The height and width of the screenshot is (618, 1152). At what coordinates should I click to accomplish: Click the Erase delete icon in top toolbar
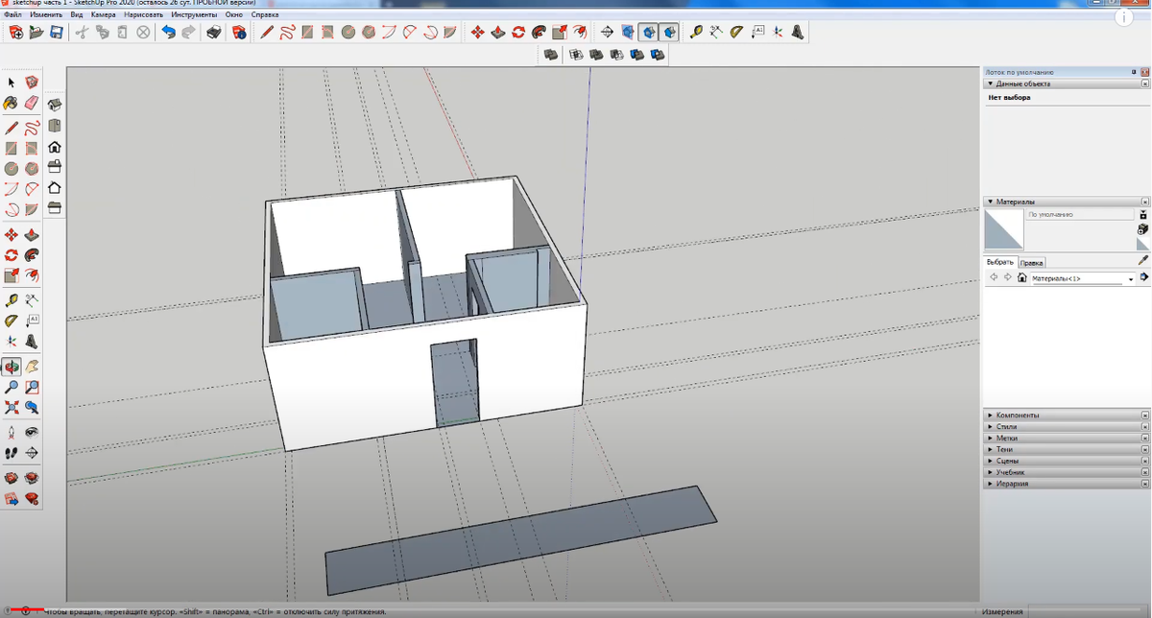[143, 33]
